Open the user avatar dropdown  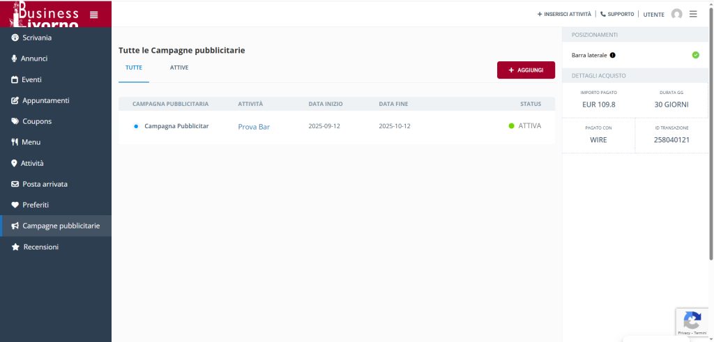(676, 14)
